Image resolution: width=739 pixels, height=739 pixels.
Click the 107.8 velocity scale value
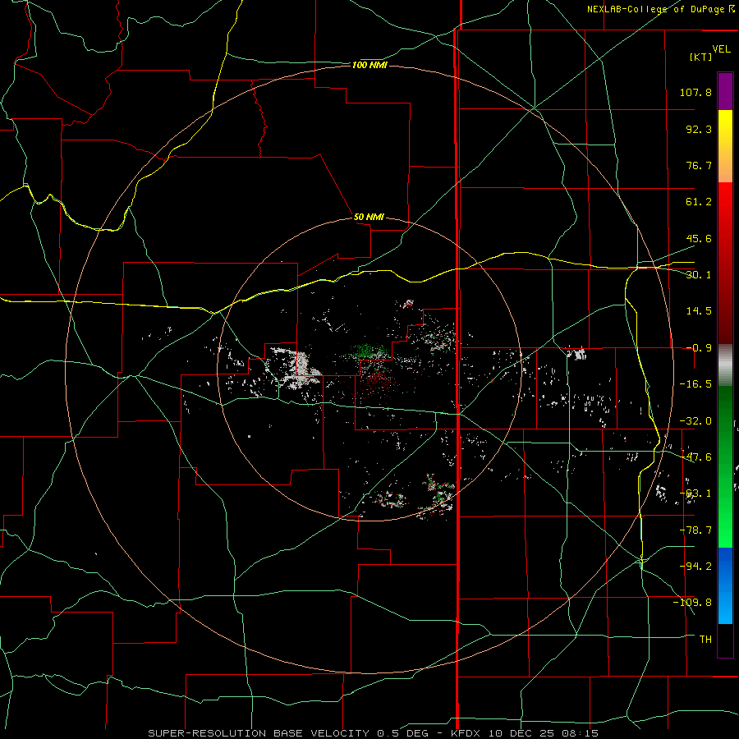695,92
